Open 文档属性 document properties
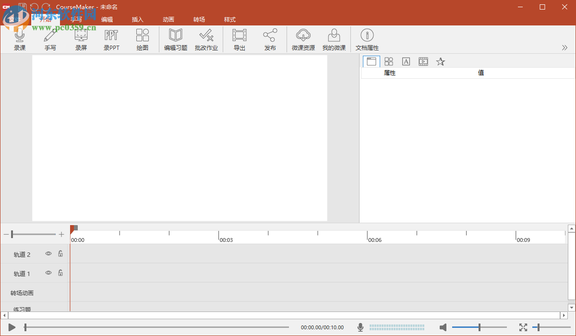The height and width of the screenshot is (336, 576). coord(368,38)
